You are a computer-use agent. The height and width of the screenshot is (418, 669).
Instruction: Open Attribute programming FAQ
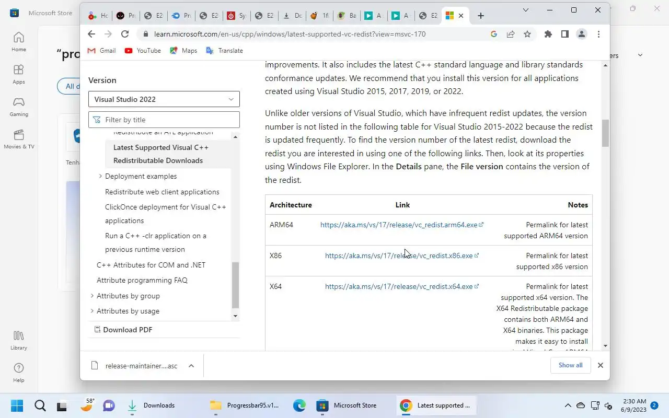click(x=142, y=280)
